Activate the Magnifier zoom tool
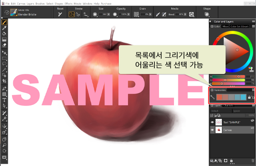Screen dimensions: 256x166 pos(4,146)
